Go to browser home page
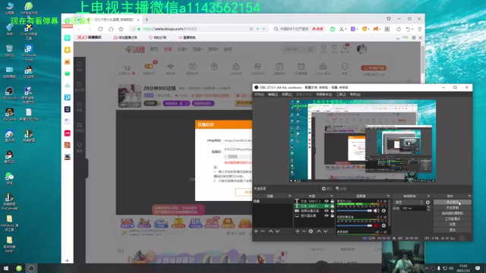Viewport: 486px width, 273px height. coord(111,29)
